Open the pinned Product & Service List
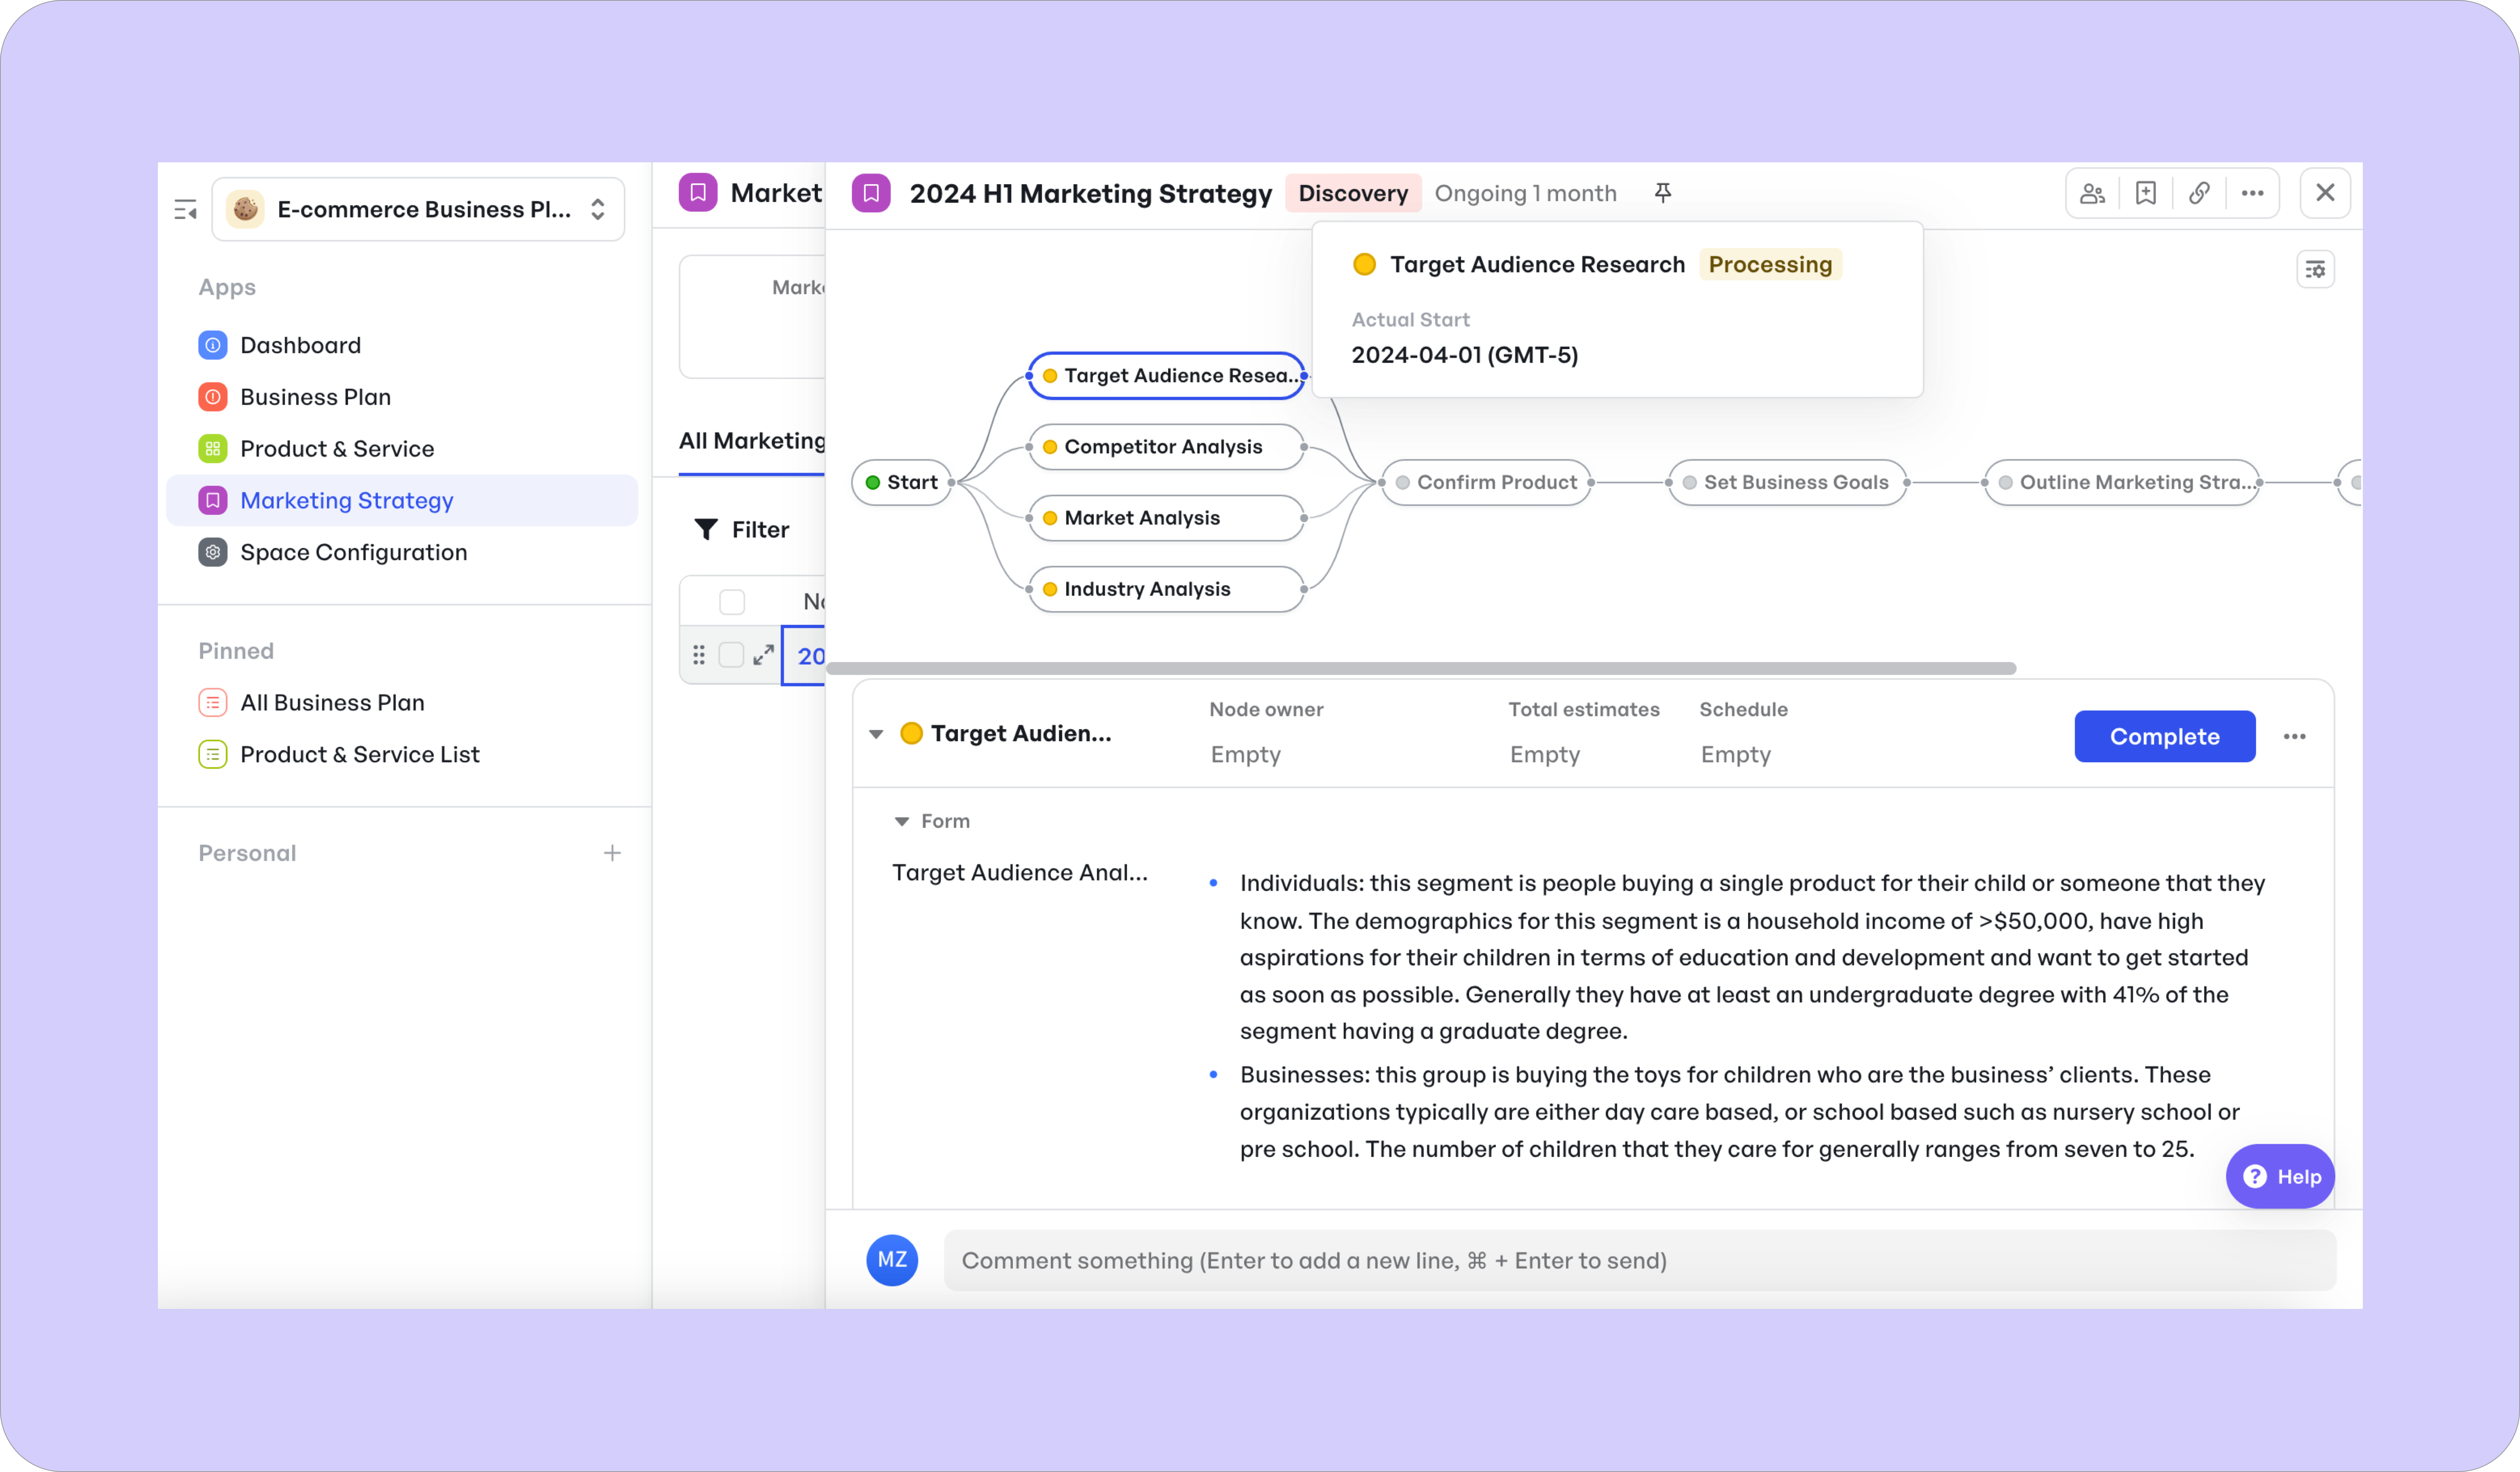The image size is (2520, 1472). tap(360, 755)
